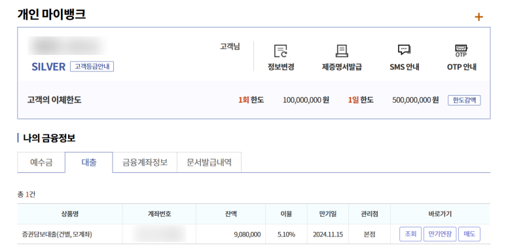Click the 고객등급안내 button
The width and height of the screenshot is (506, 247).
92,67
